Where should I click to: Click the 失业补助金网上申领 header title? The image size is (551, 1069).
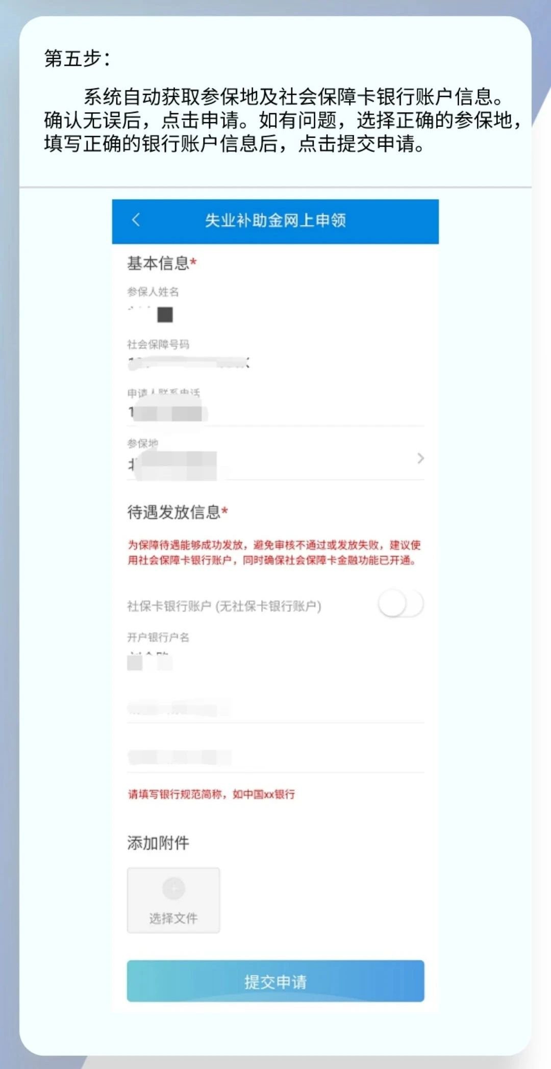pyautogui.click(x=275, y=220)
